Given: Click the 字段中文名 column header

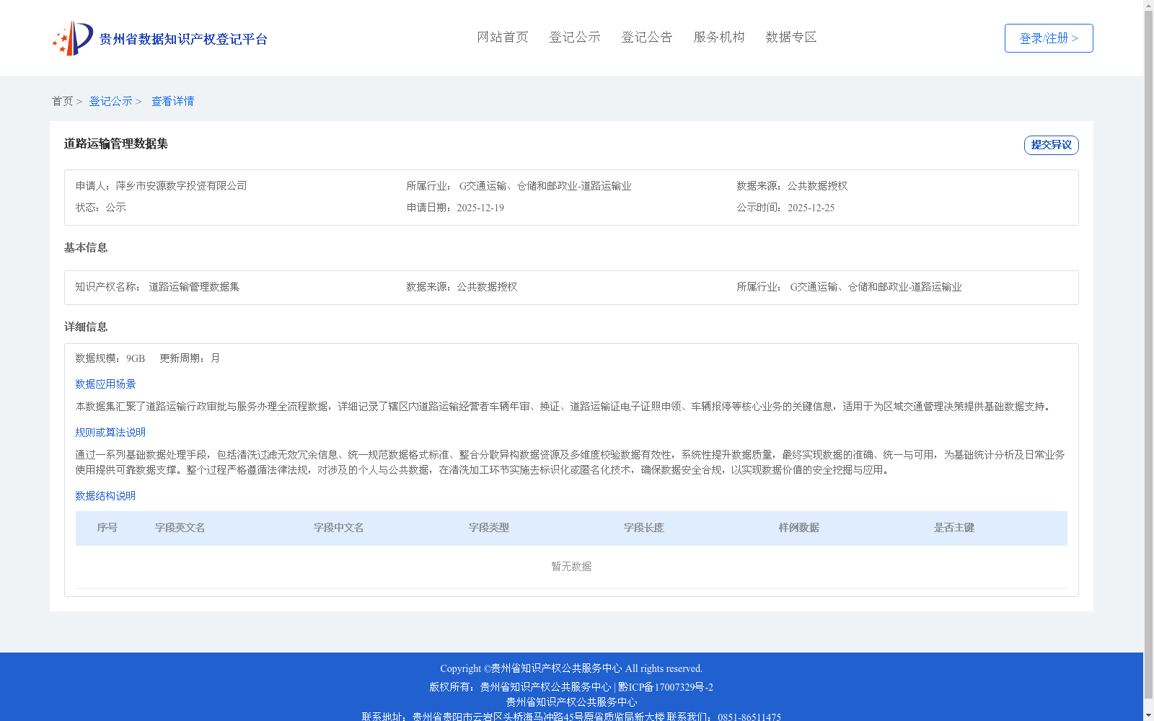Looking at the screenshot, I should click(339, 528).
